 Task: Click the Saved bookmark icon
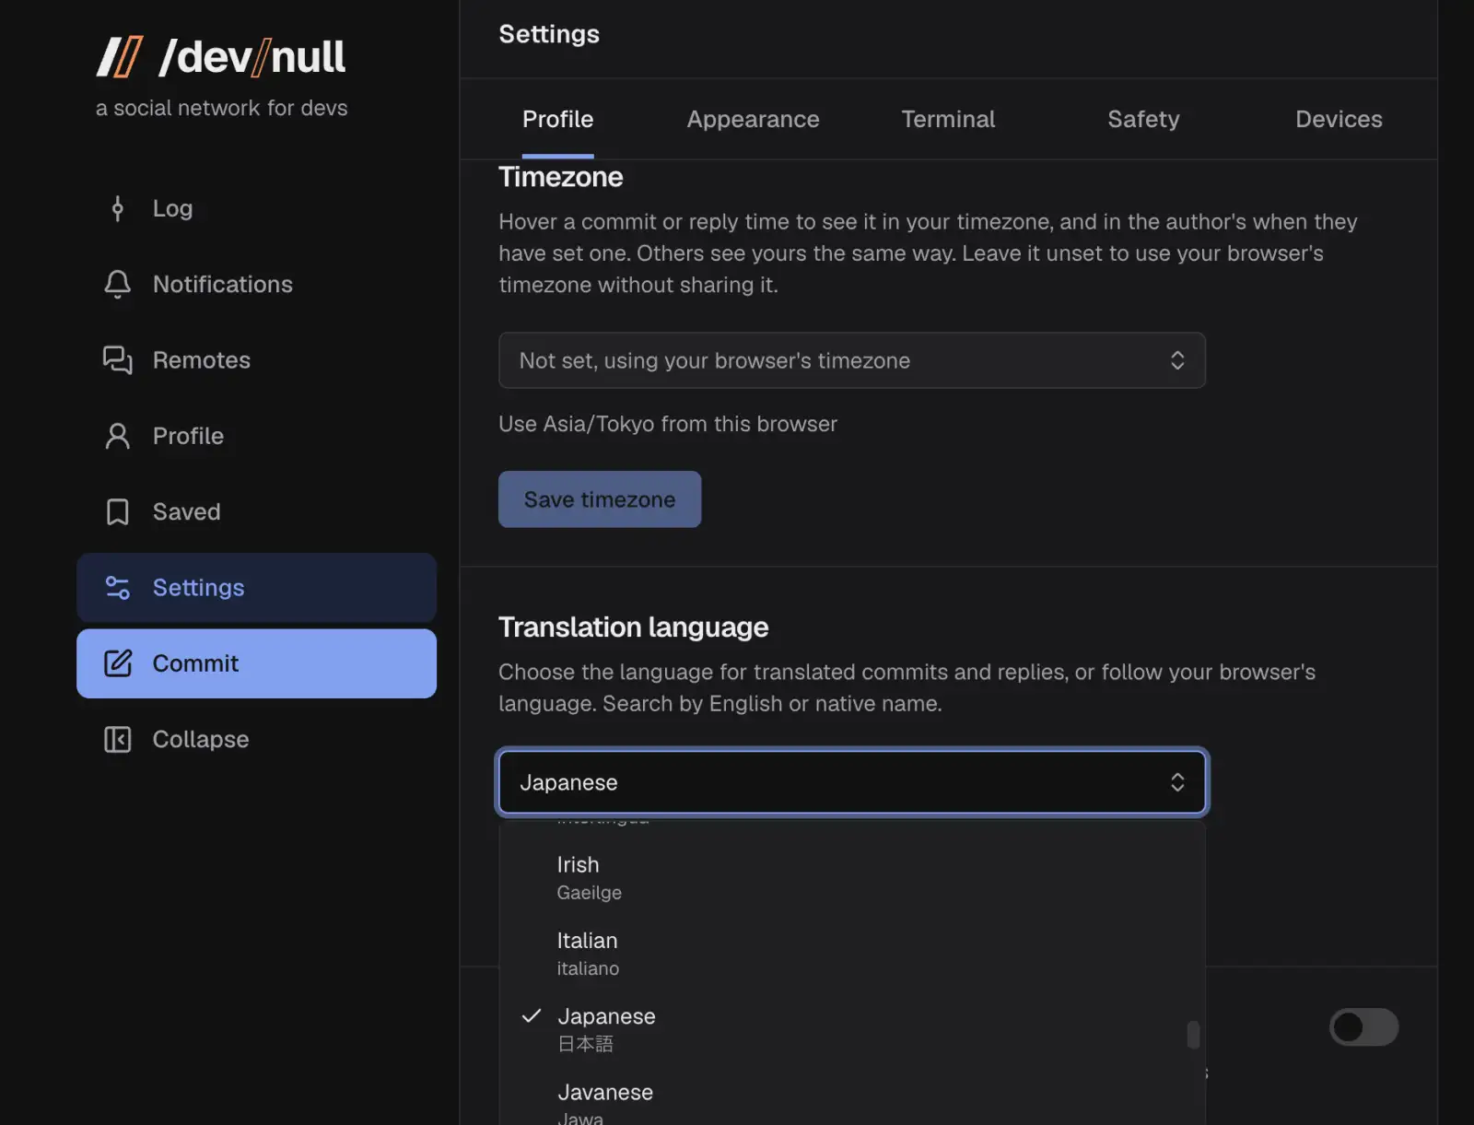click(x=117, y=511)
